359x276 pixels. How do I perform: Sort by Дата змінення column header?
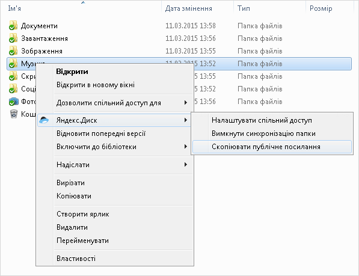coord(188,8)
